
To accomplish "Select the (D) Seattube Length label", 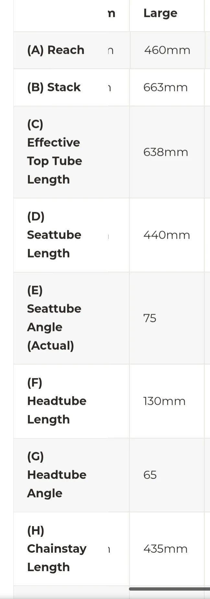I will coord(54,235).
